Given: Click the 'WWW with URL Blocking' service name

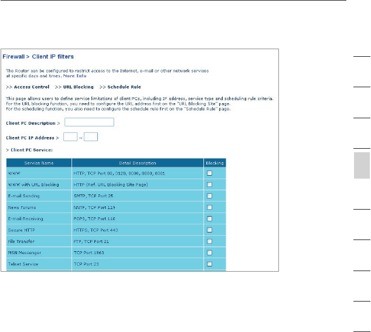Looking at the screenshot, I should 33,184.
